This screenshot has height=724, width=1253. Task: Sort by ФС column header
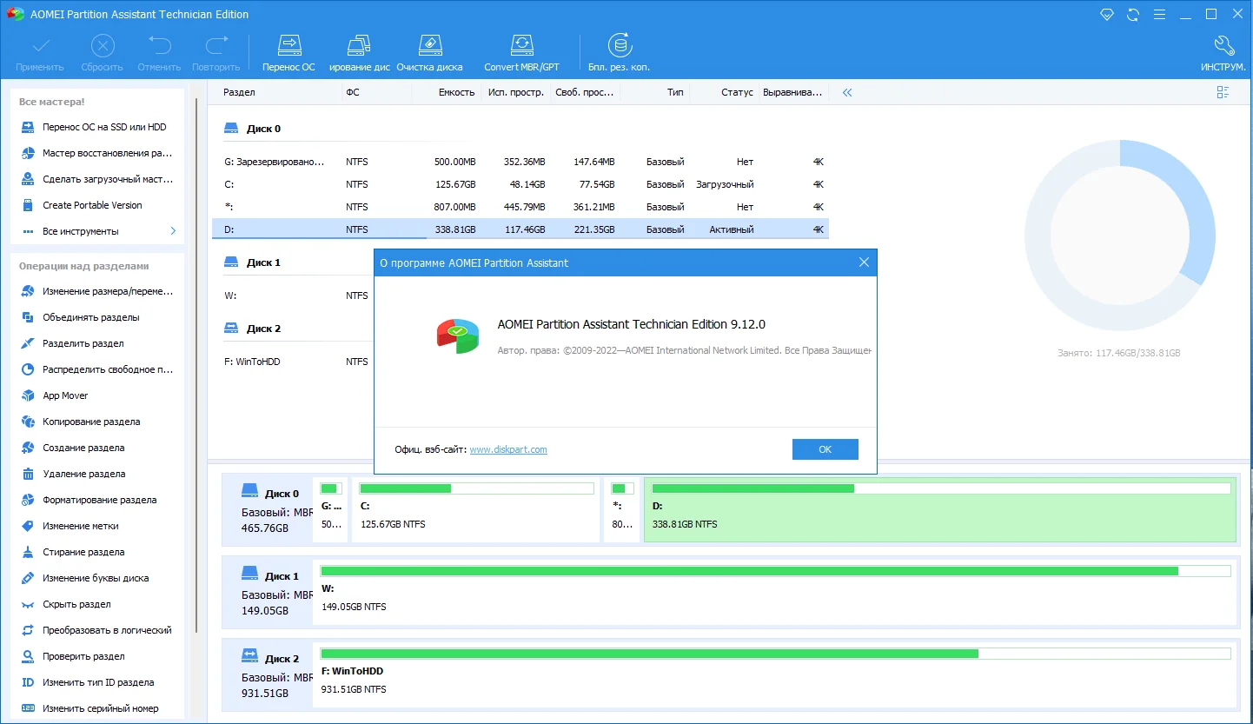[x=353, y=92]
